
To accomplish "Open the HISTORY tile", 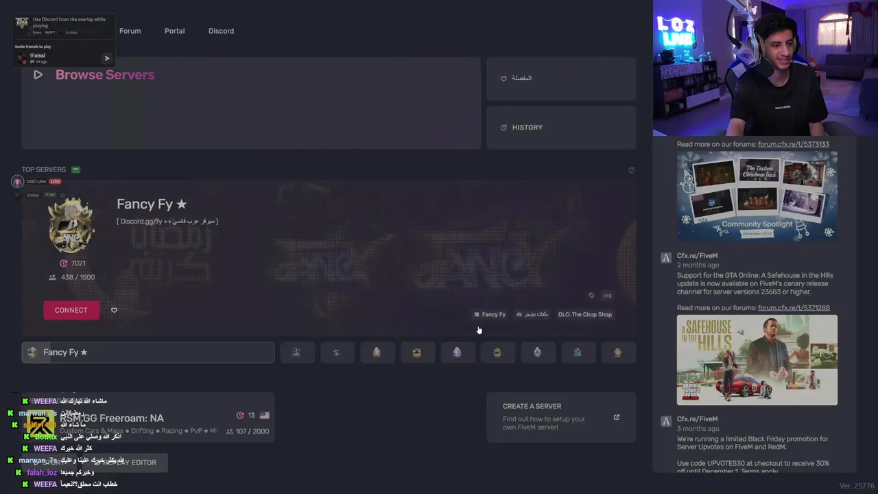I will click(x=561, y=128).
